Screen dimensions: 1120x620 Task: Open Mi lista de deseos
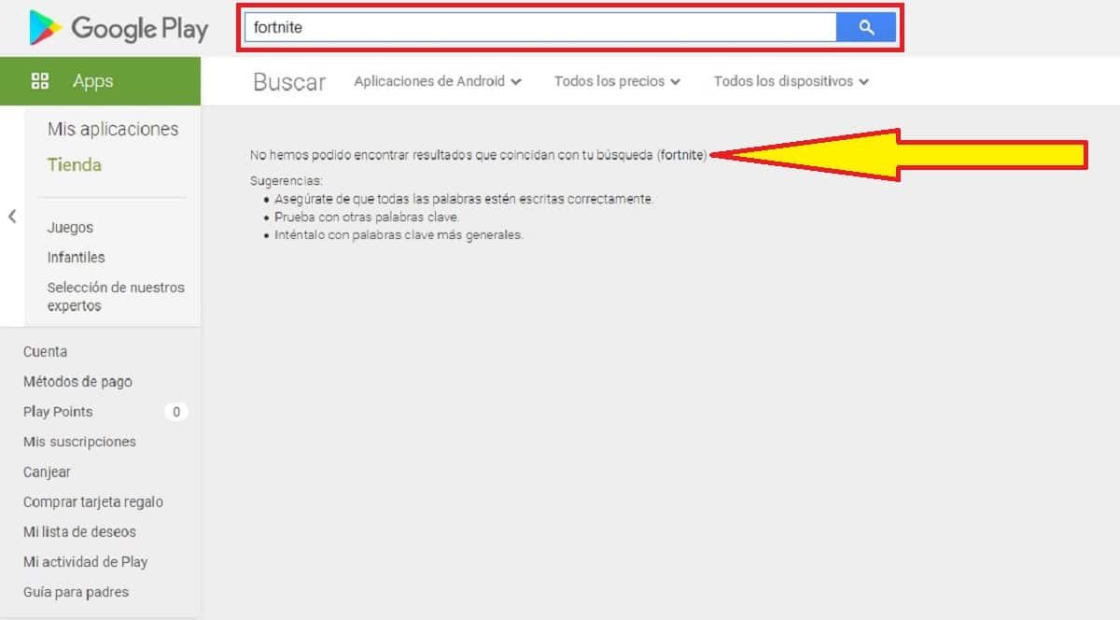click(79, 531)
